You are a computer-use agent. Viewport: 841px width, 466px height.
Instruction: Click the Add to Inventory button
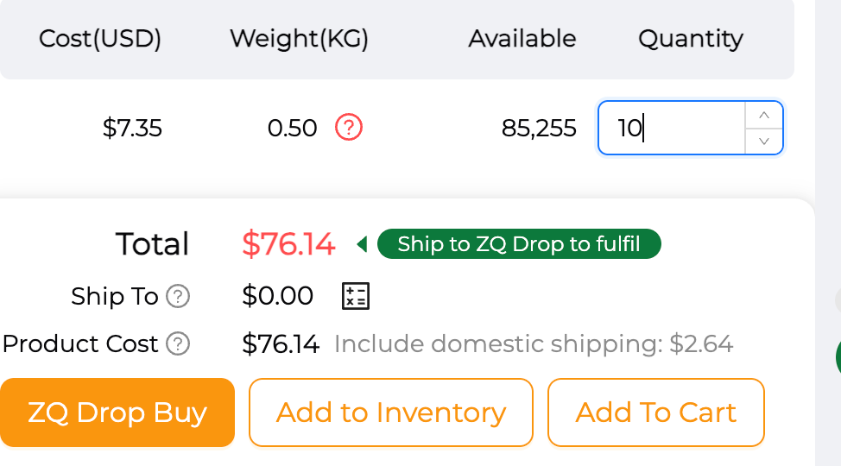(x=390, y=412)
